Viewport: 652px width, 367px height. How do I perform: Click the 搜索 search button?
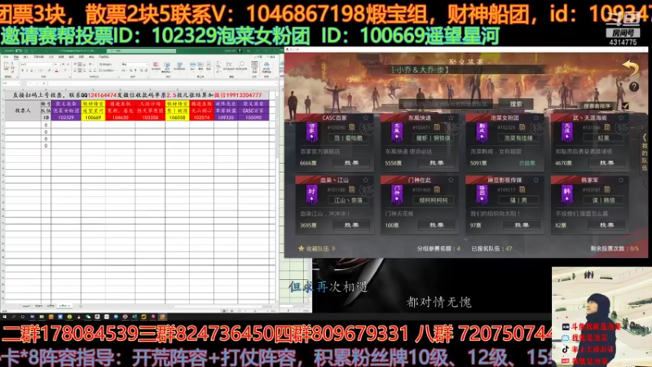pyautogui.click(x=516, y=104)
